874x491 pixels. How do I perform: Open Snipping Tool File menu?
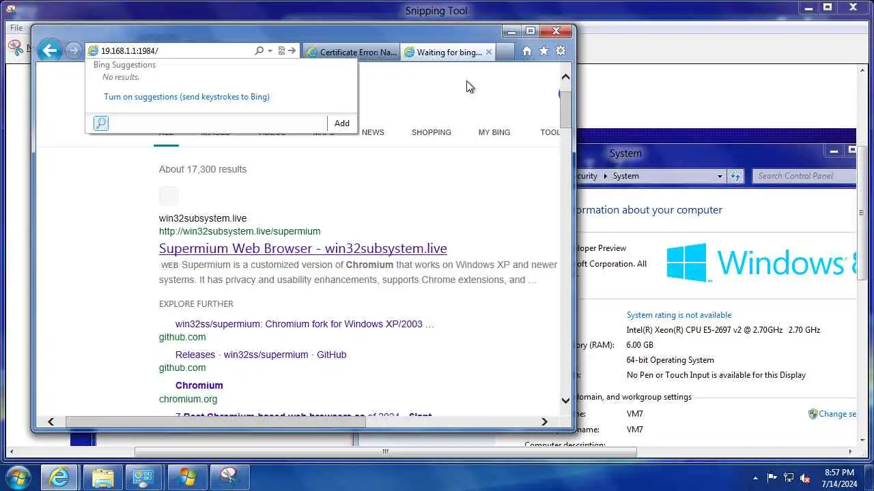click(x=16, y=28)
